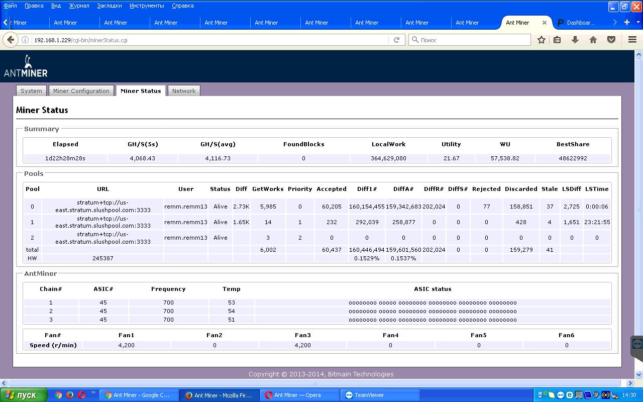
Task: Close the active Ant Miner tab
Action: click(x=544, y=23)
